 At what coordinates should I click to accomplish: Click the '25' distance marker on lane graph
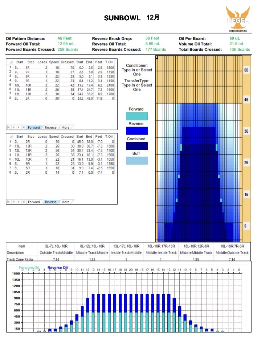tap(246, 163)
